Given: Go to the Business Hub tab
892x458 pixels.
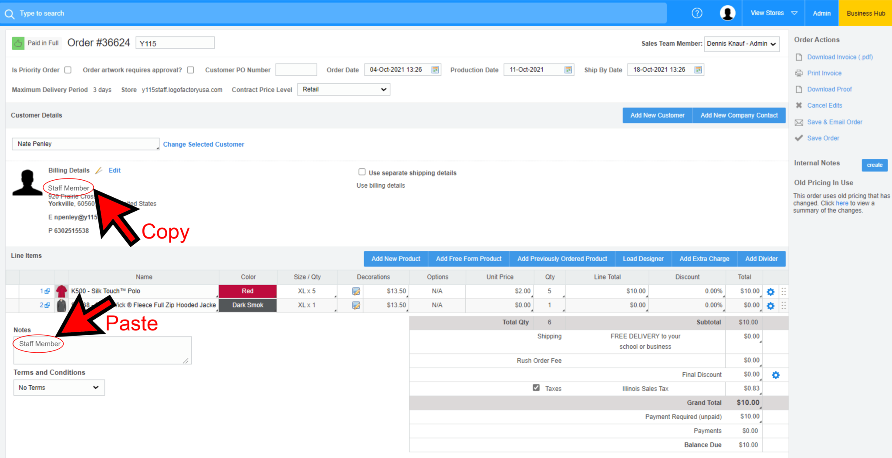Looking at the screenshot, I should point(865,13).
